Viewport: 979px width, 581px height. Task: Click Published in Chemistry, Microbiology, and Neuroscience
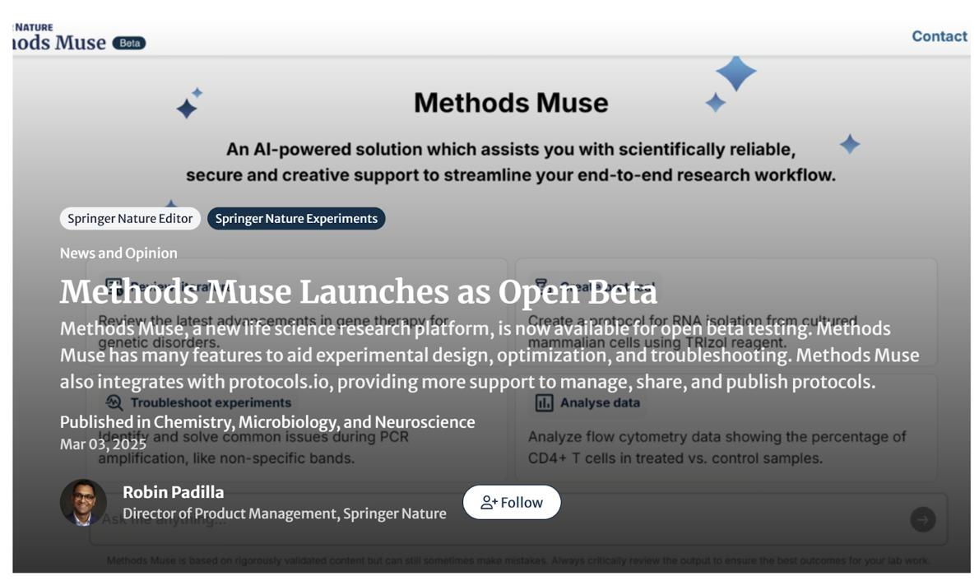click(267, 422)
